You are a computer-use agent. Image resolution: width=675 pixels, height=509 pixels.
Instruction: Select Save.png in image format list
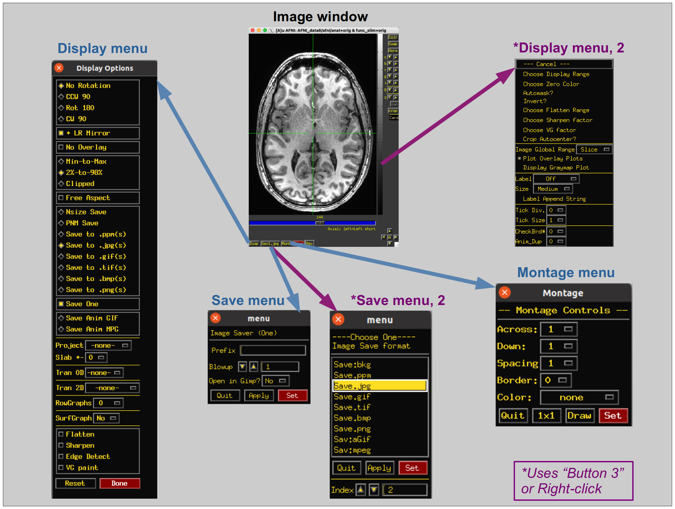tap(352, 429)
